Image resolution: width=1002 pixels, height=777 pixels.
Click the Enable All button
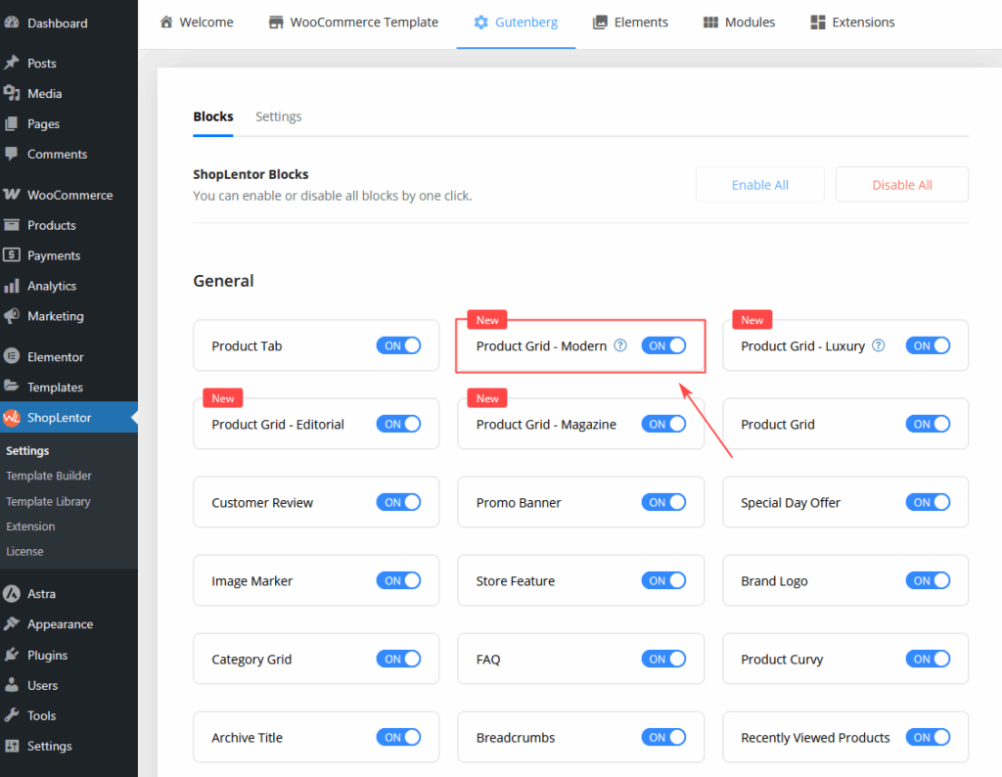(x=759, y=185)
